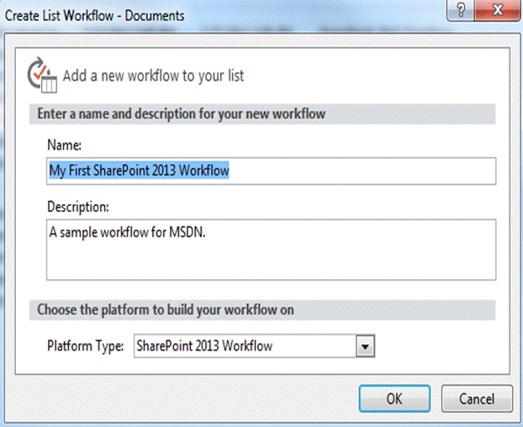This screenshot has width=523, height=427.
Task: Click the "Platform Type:" label
Action: pos(86,346)
